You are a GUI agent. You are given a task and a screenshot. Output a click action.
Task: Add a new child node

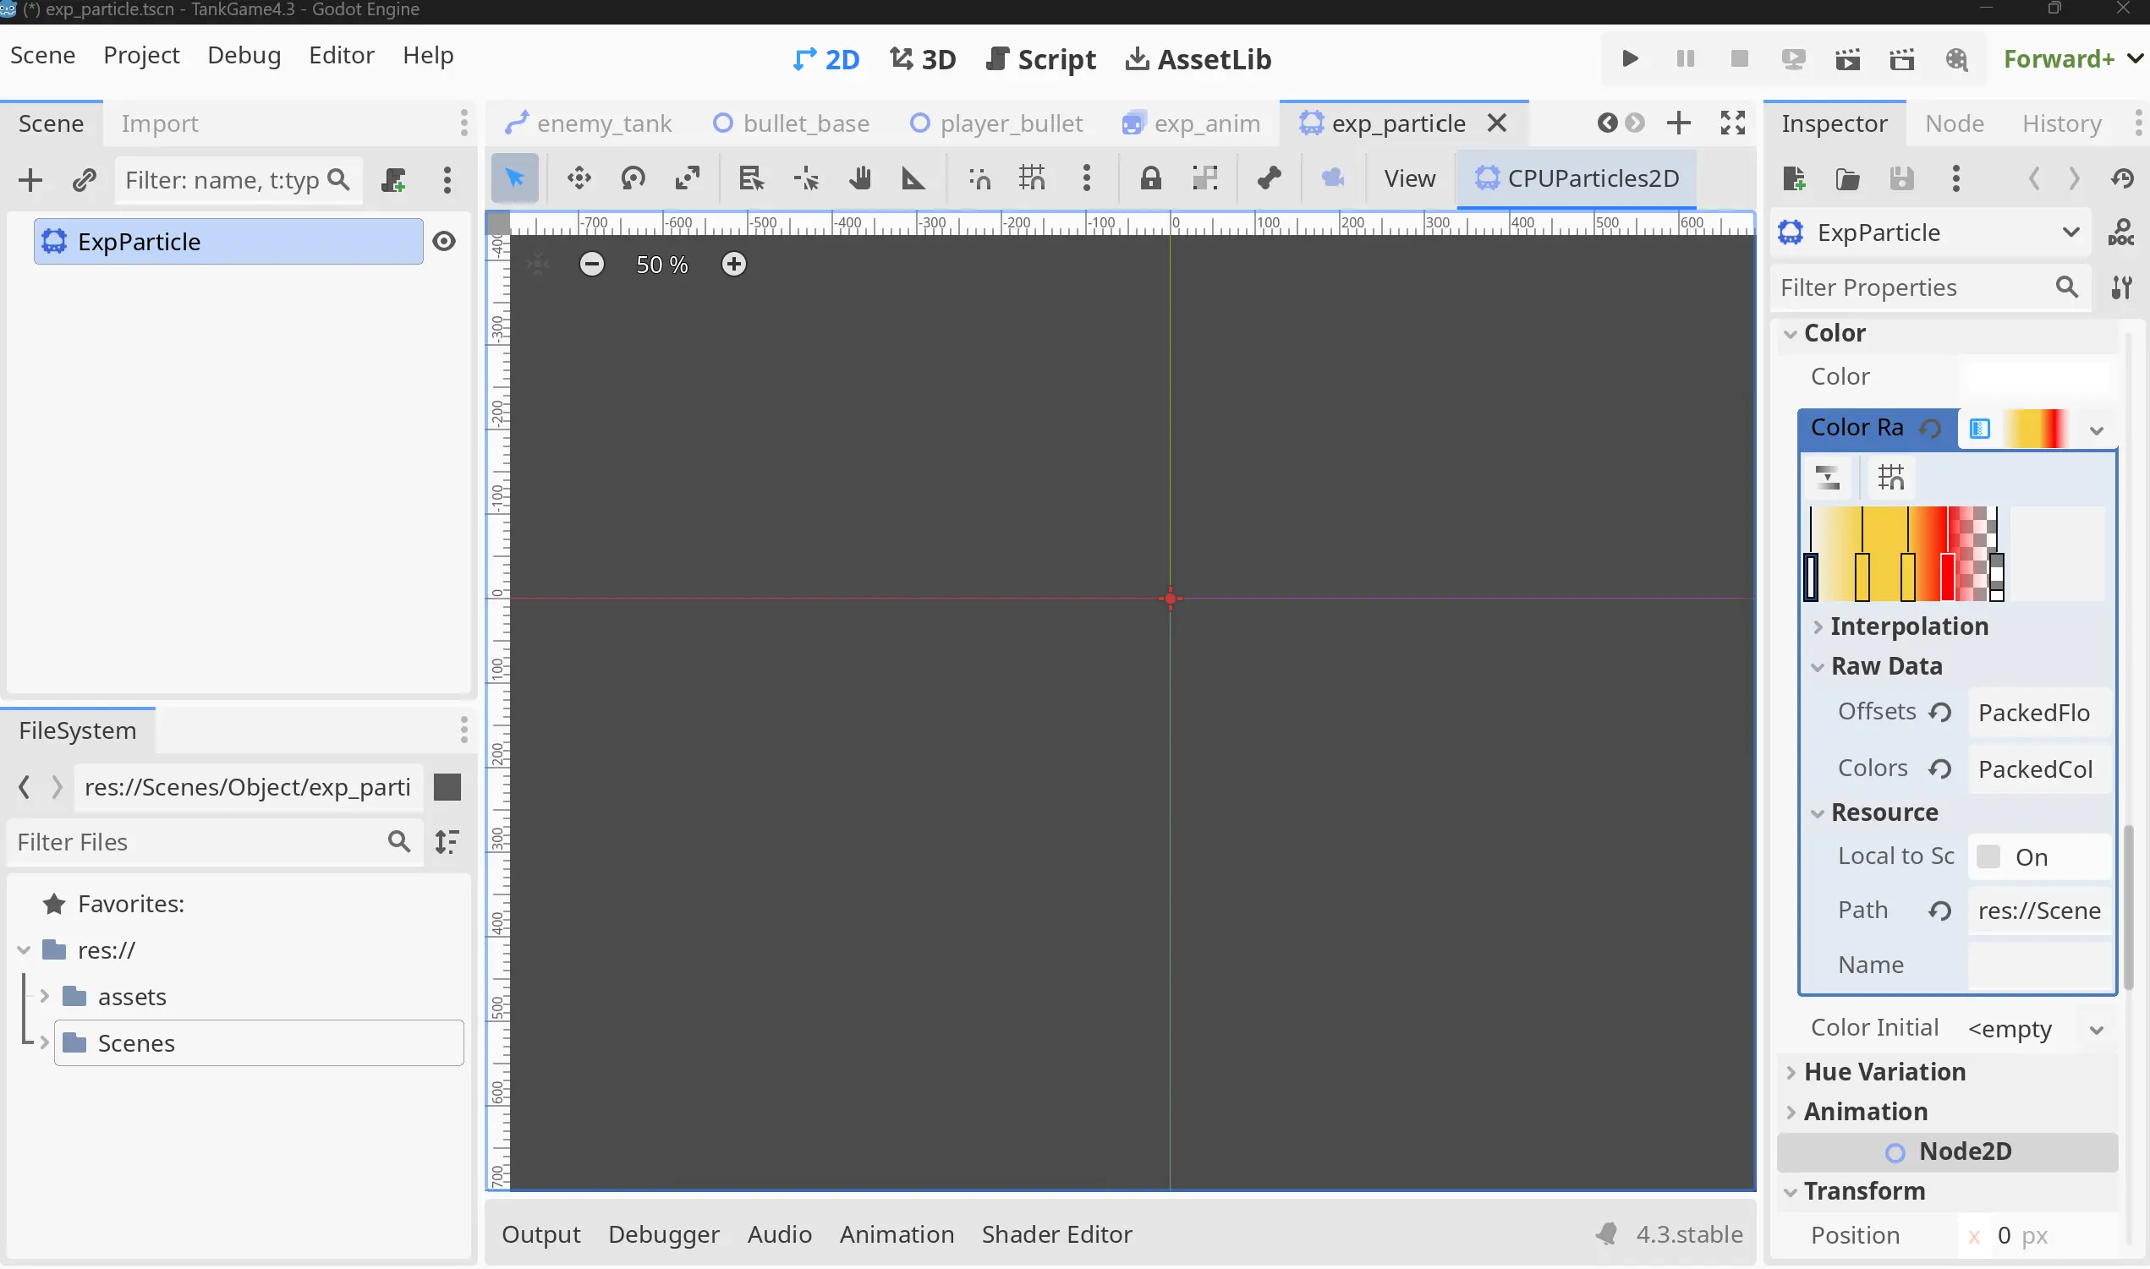point(30,179)
